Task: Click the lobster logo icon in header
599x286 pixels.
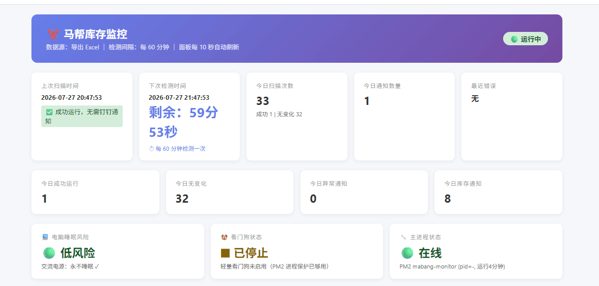Action: coord(53,34)
